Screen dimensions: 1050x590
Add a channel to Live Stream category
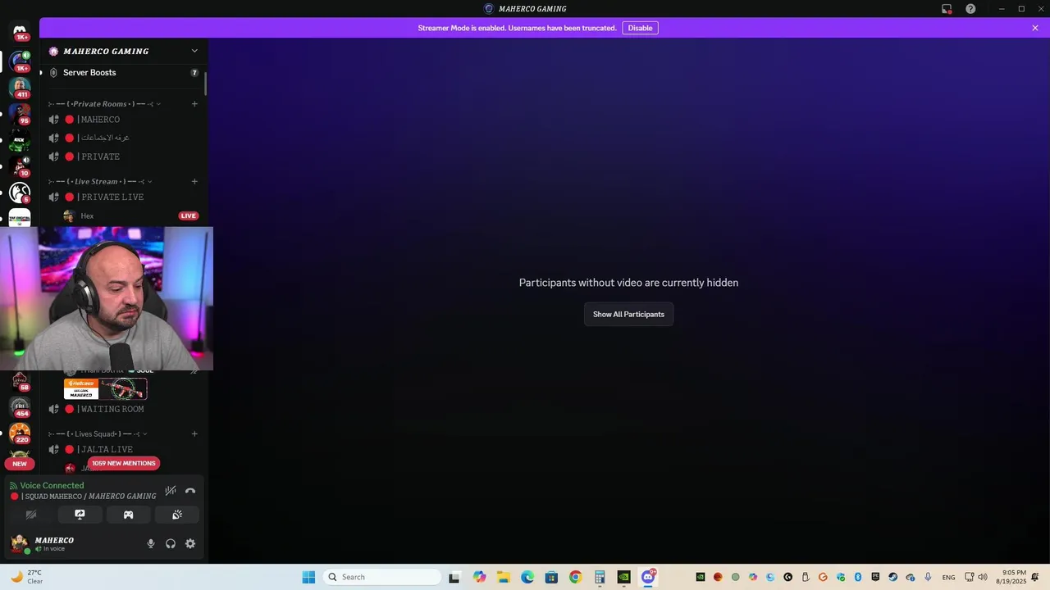(x=194, y=182)
